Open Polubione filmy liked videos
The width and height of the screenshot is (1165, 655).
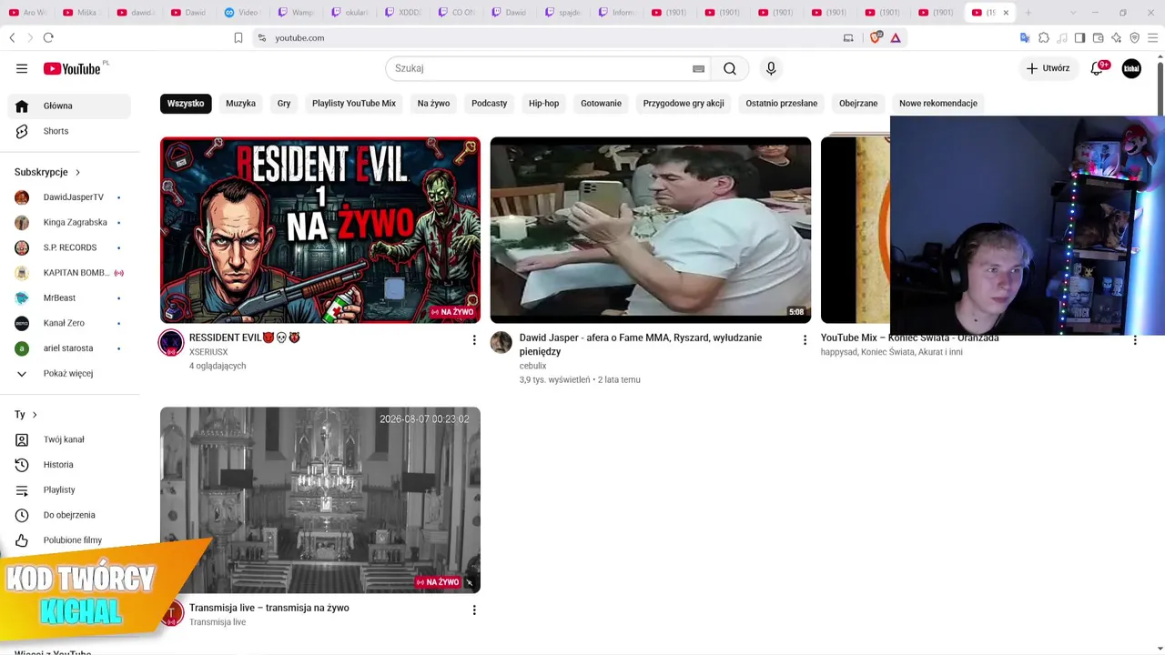click(69, 540)
